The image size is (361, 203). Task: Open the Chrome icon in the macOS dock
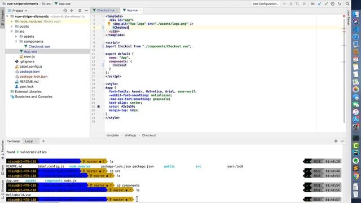(356, 176)
